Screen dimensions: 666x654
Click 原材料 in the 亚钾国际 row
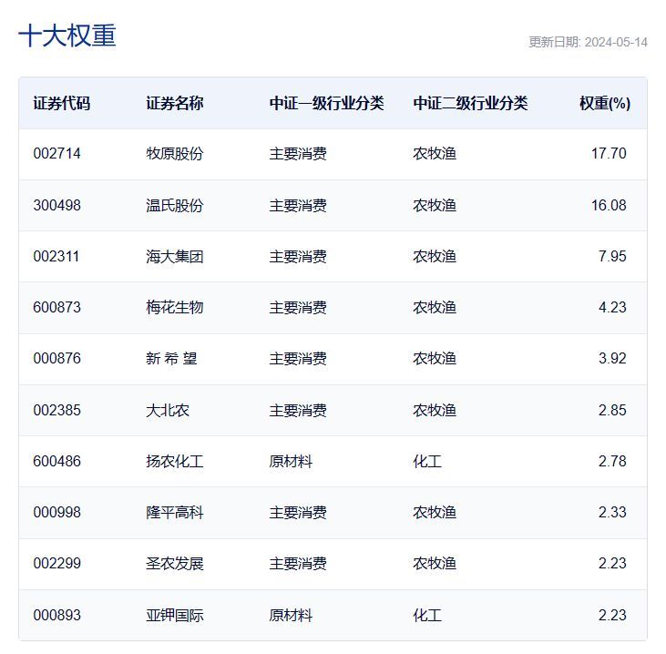pos(291,615)
